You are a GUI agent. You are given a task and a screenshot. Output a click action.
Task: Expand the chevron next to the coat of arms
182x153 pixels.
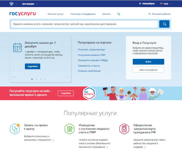(16, 4)
